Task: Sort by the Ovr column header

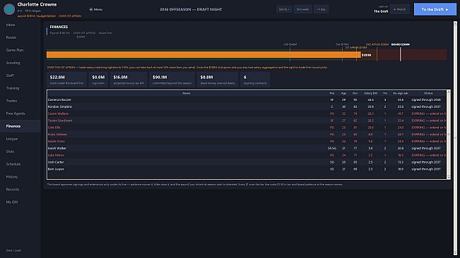Action: tap(355, 93)
